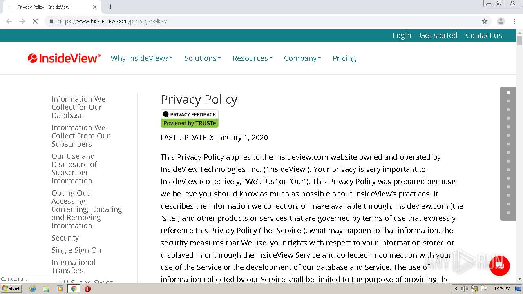Image resolution: width=523 pixels, height=294 pixels.
Task: Show hidden tray icons arrow
Action: pos(456,289)
